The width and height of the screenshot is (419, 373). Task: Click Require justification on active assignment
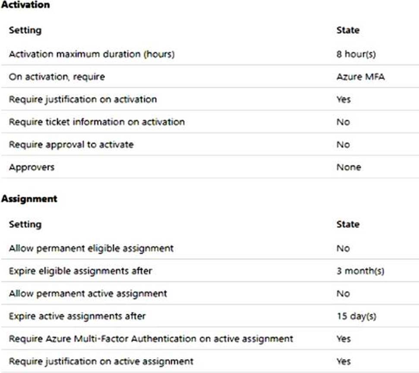tap(101, 361)
